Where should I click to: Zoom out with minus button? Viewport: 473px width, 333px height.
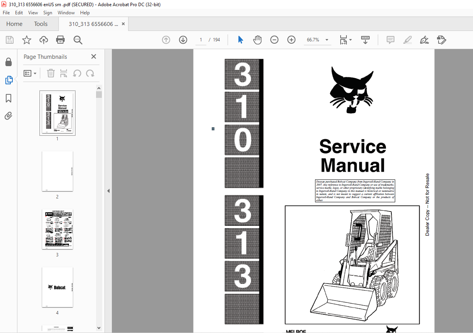274,40
